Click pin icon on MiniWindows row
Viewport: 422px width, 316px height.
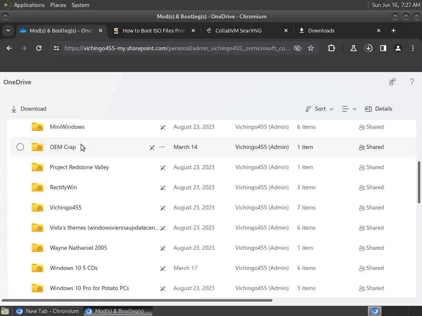[x=163, y=127]
